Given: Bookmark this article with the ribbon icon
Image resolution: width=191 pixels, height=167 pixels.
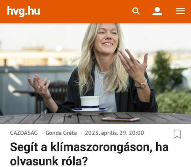Looking at the screenshot, I should tap(177, 134).
